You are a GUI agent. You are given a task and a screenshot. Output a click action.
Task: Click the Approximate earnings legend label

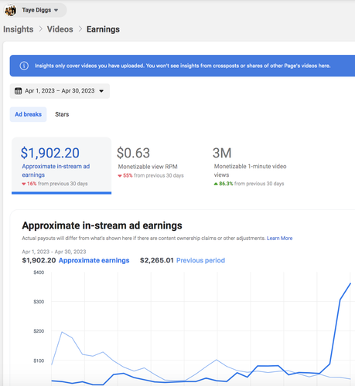pos(94,260)
